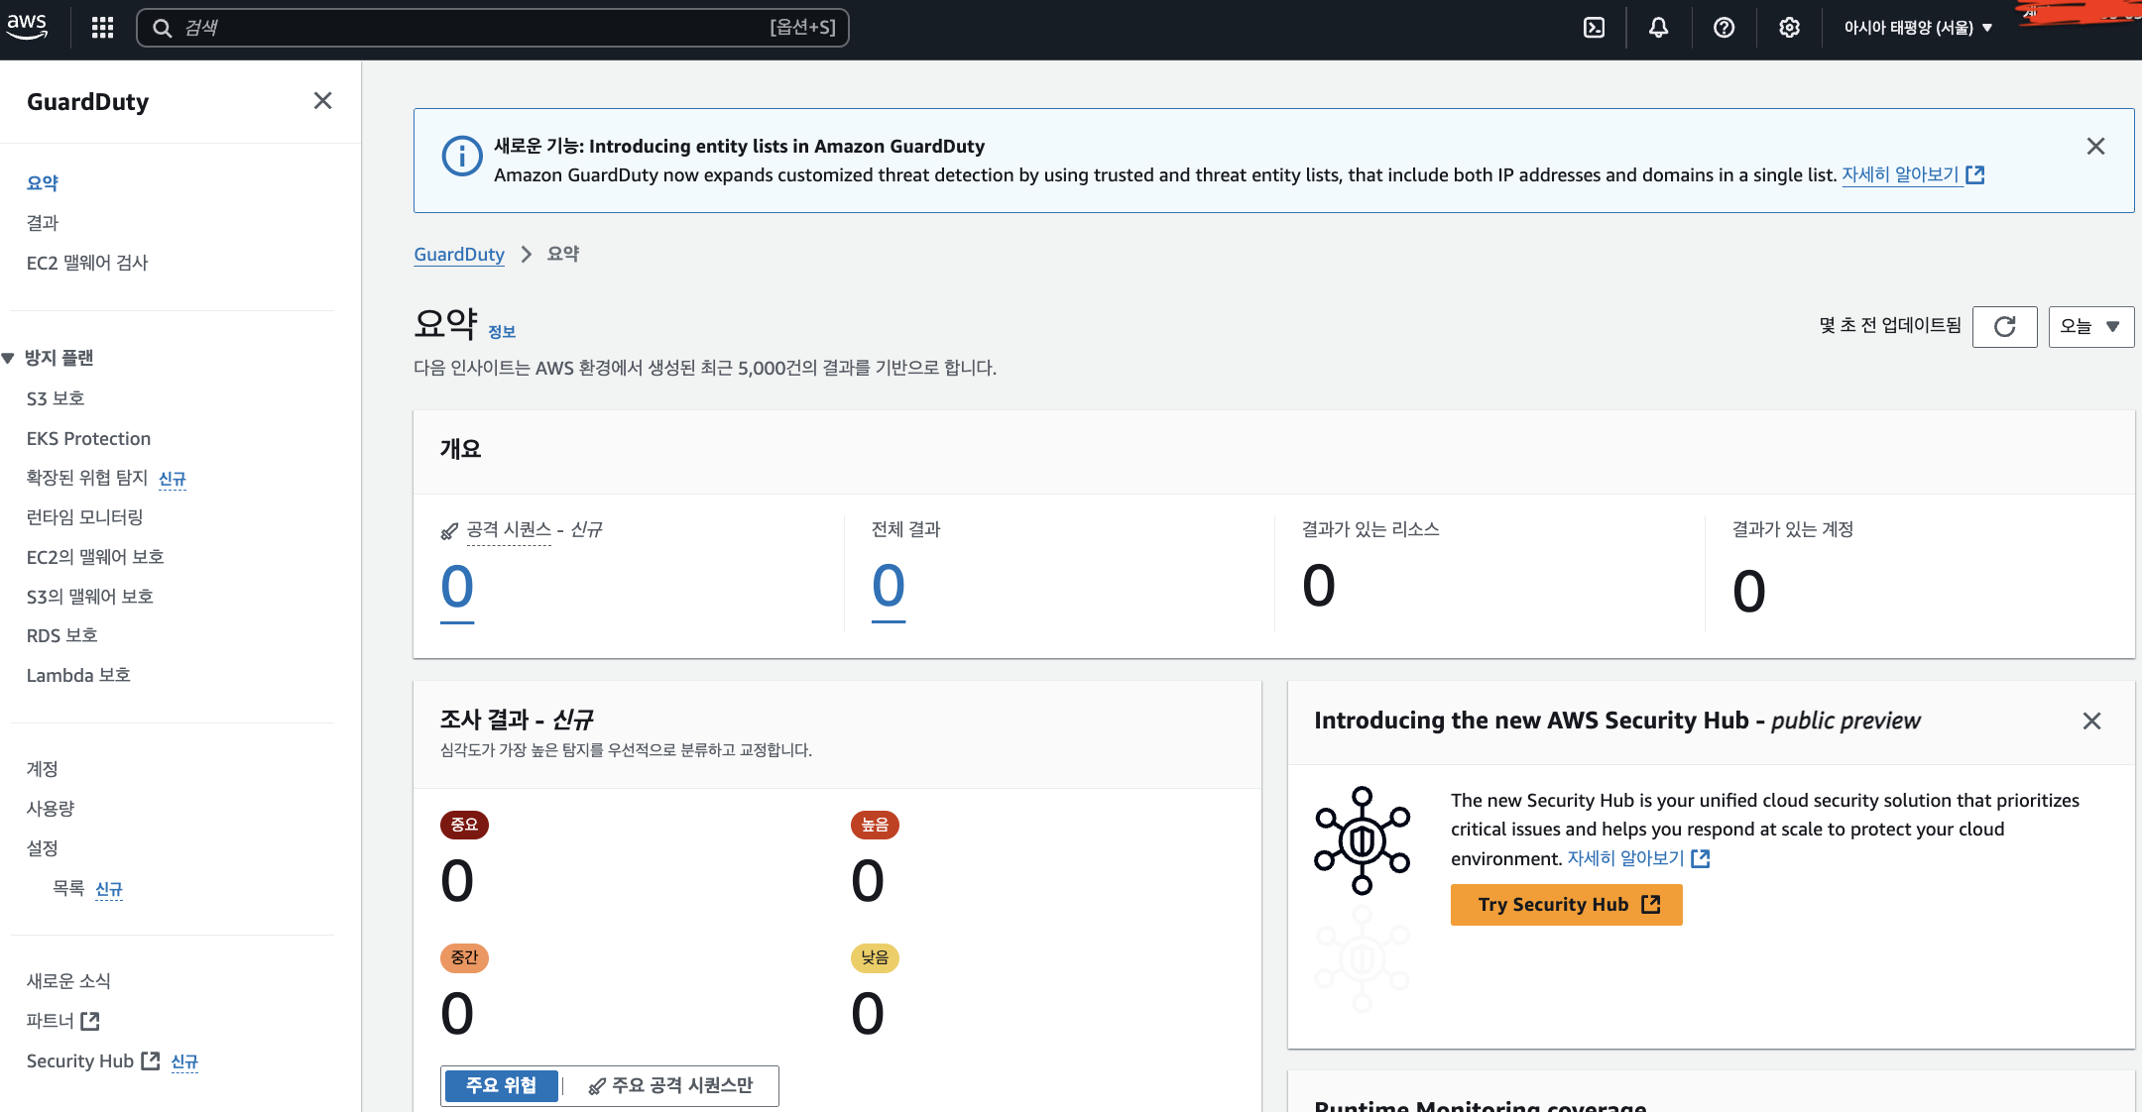The width and height of the screenshot is (2142, 1112).
Task: Go to the AWS logo home
Action: point(27,27)
